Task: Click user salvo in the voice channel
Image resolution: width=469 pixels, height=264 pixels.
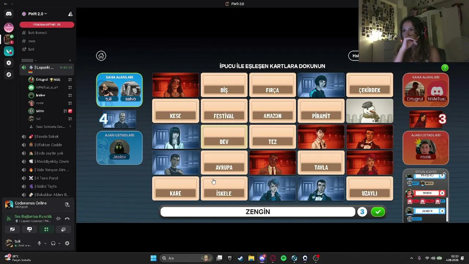Action: pos(51,111)
